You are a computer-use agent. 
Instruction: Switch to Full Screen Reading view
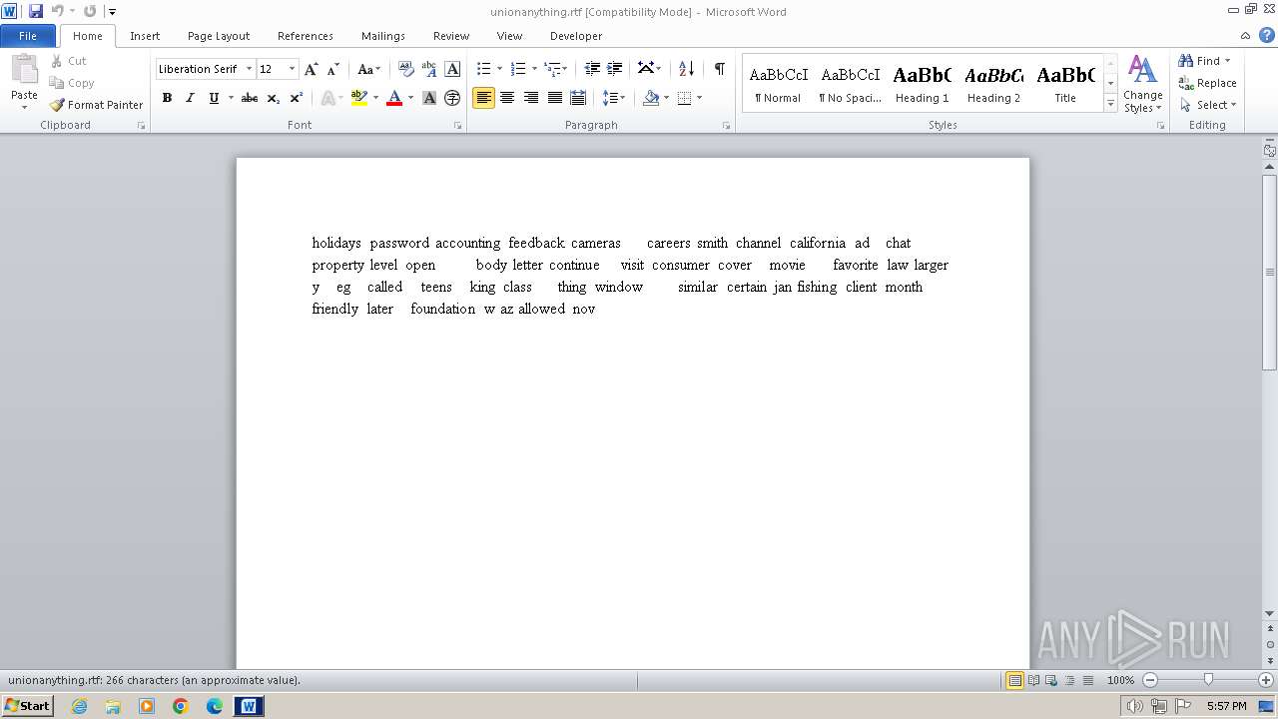[1033, 680]
